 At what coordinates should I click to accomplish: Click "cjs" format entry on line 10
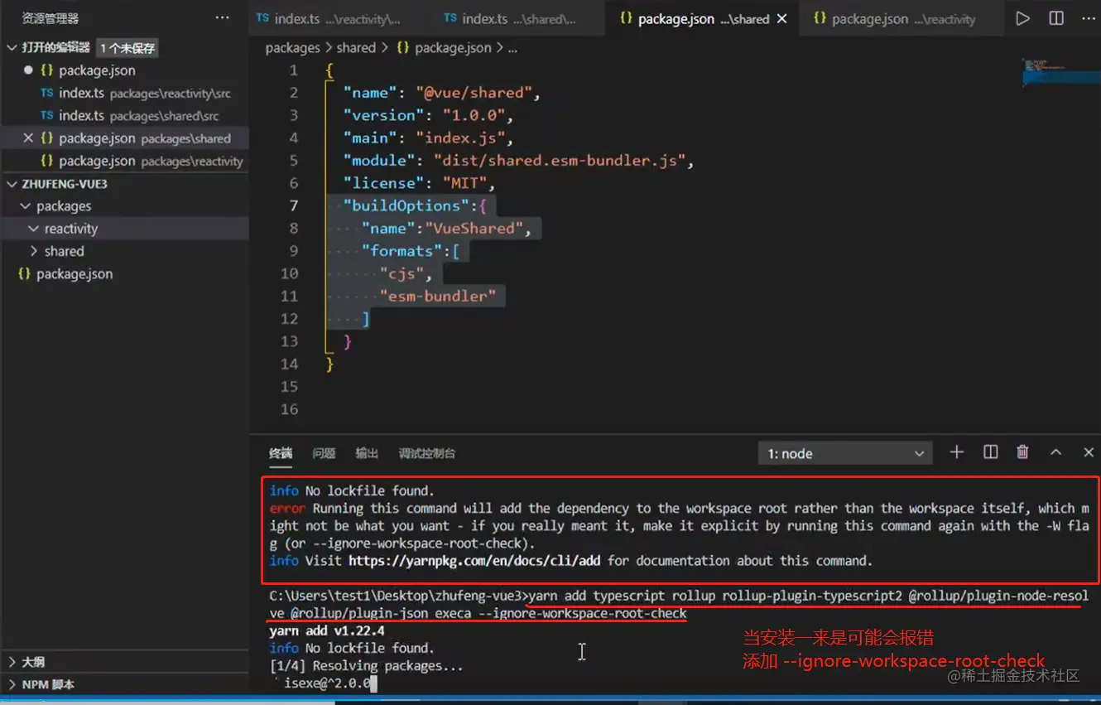pyautogui.click(x=402, y=273)
